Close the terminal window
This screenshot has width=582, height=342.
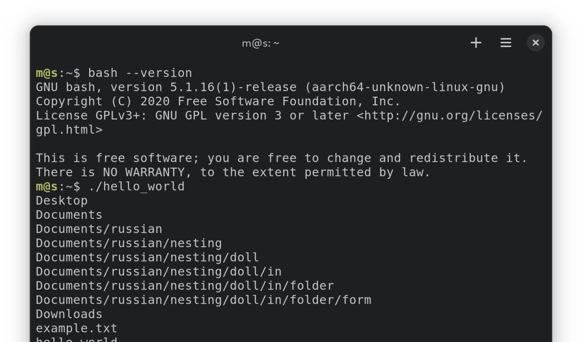(x=535, y=43)
